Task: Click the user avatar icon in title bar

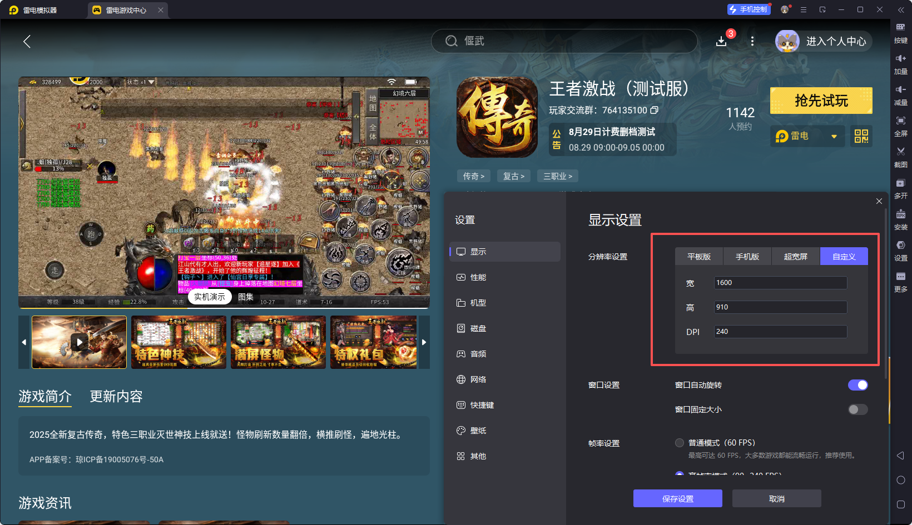Action: click(x=785, y=9)
